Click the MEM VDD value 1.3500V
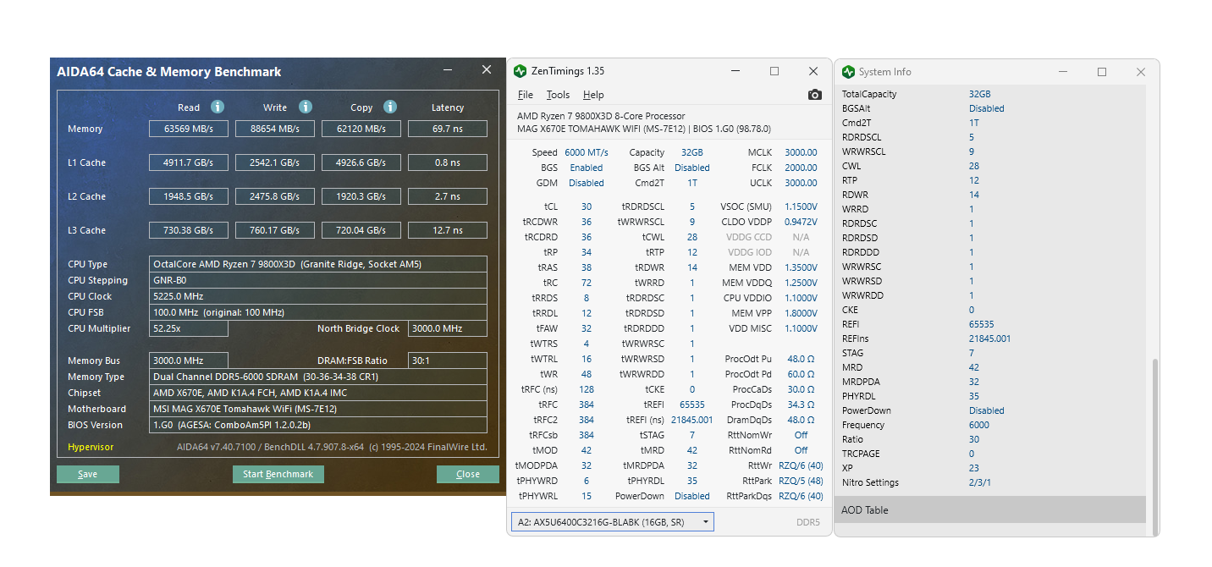This screenshot has height=567, width=1212. coord(801,267)
